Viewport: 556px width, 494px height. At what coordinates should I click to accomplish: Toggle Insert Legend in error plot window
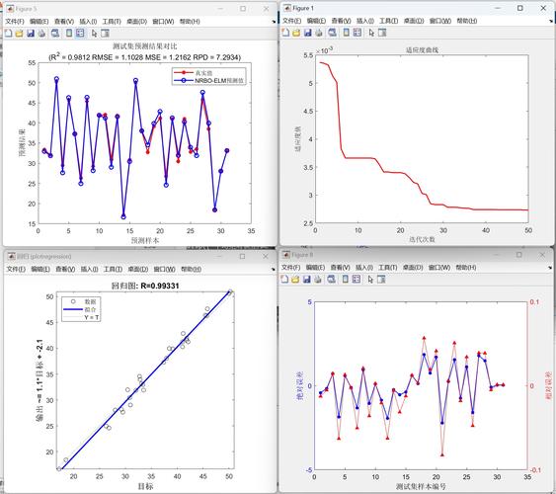(357, 279)
